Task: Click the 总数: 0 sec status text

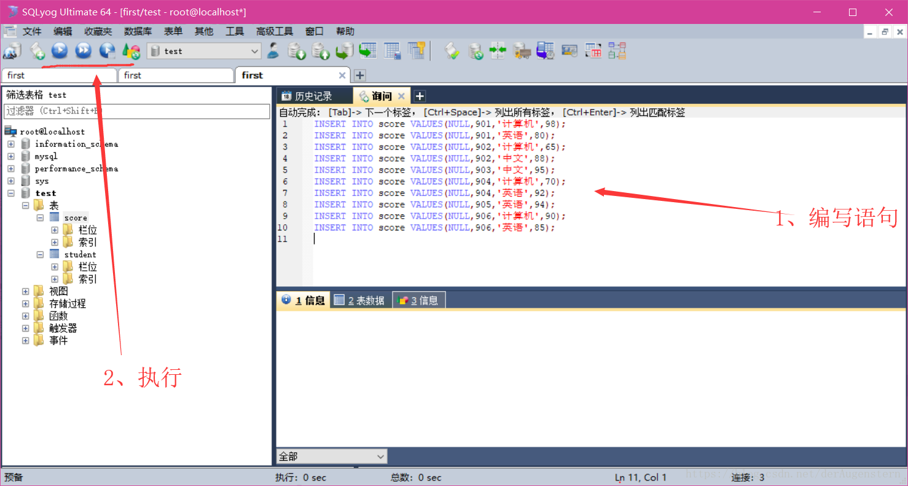Action: point(416,477)
